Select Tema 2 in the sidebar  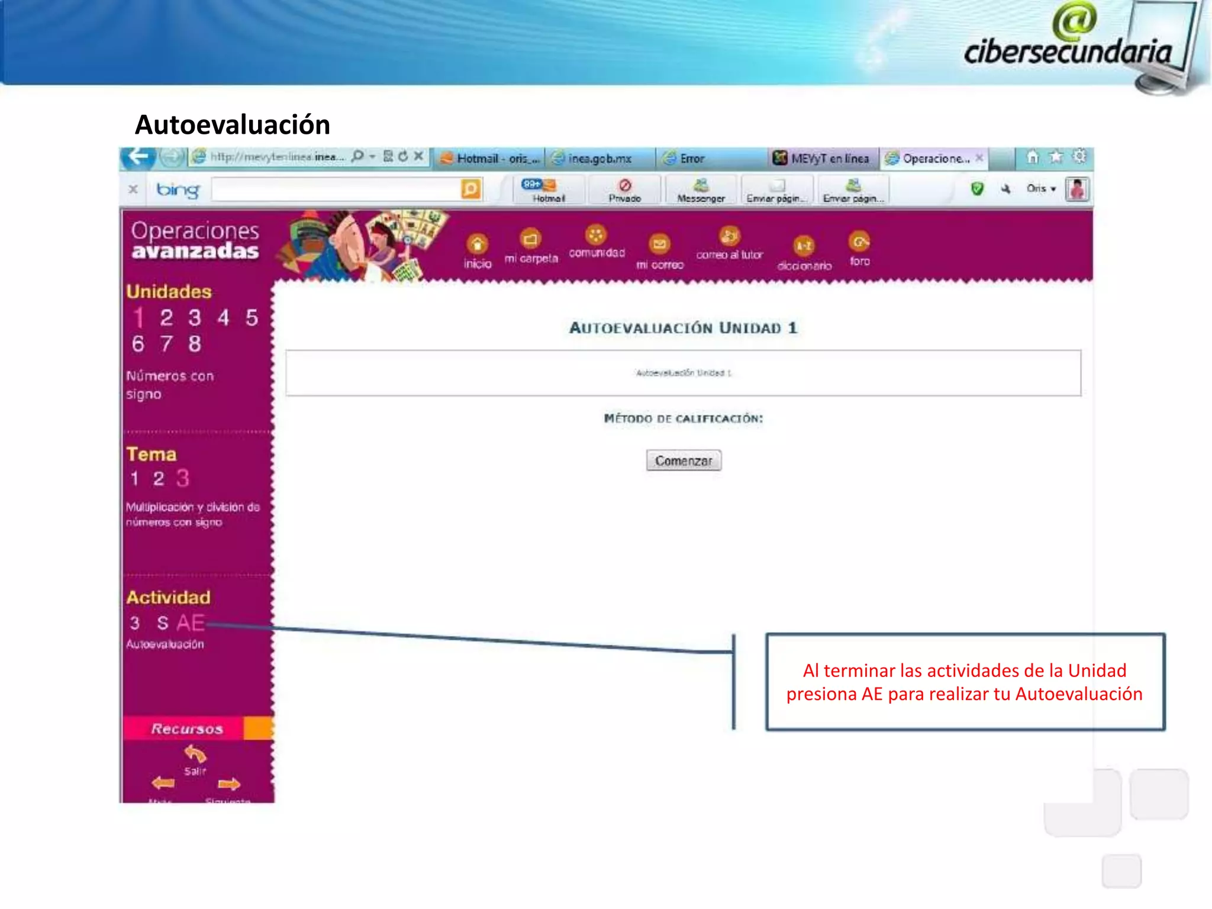(x=158, y=478)
